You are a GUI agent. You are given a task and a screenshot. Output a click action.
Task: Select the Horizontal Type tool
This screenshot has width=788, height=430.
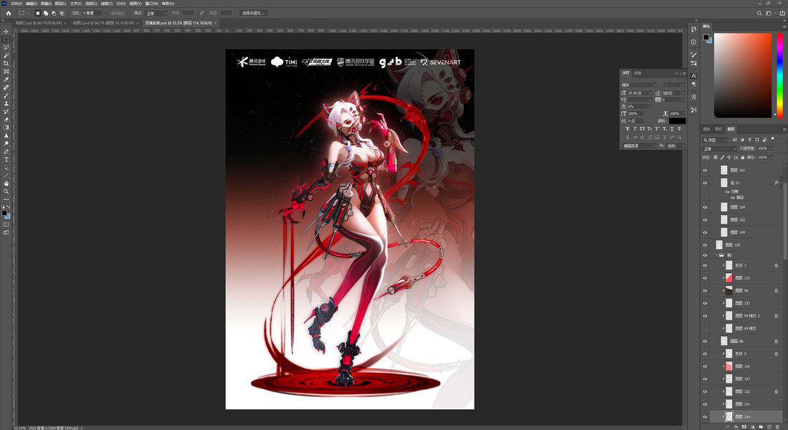tap(6, 160)
